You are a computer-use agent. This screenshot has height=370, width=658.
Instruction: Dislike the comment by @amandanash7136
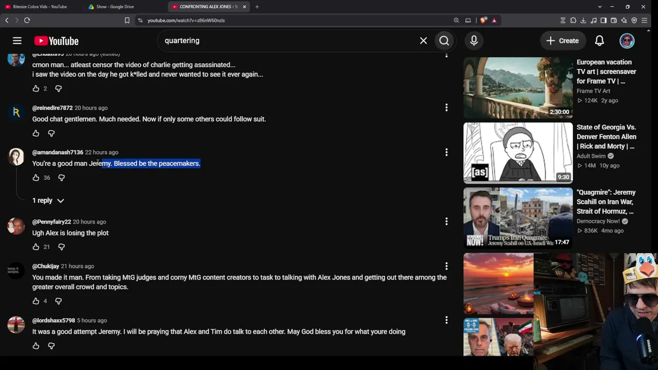62,178
